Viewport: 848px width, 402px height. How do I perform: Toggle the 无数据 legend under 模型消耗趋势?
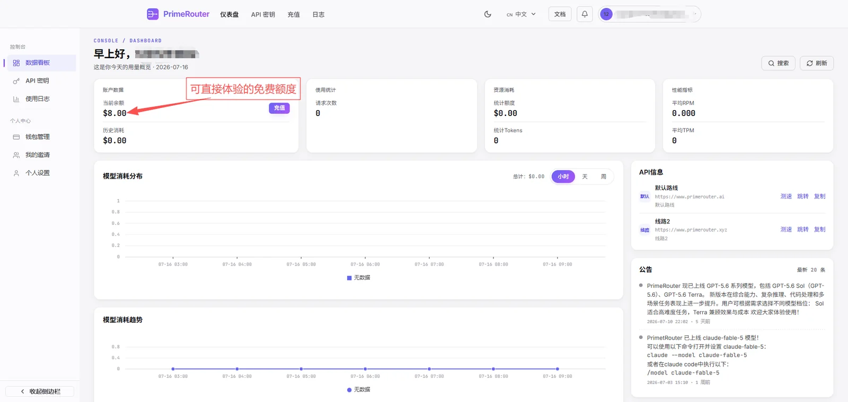(x=359, y=390)
